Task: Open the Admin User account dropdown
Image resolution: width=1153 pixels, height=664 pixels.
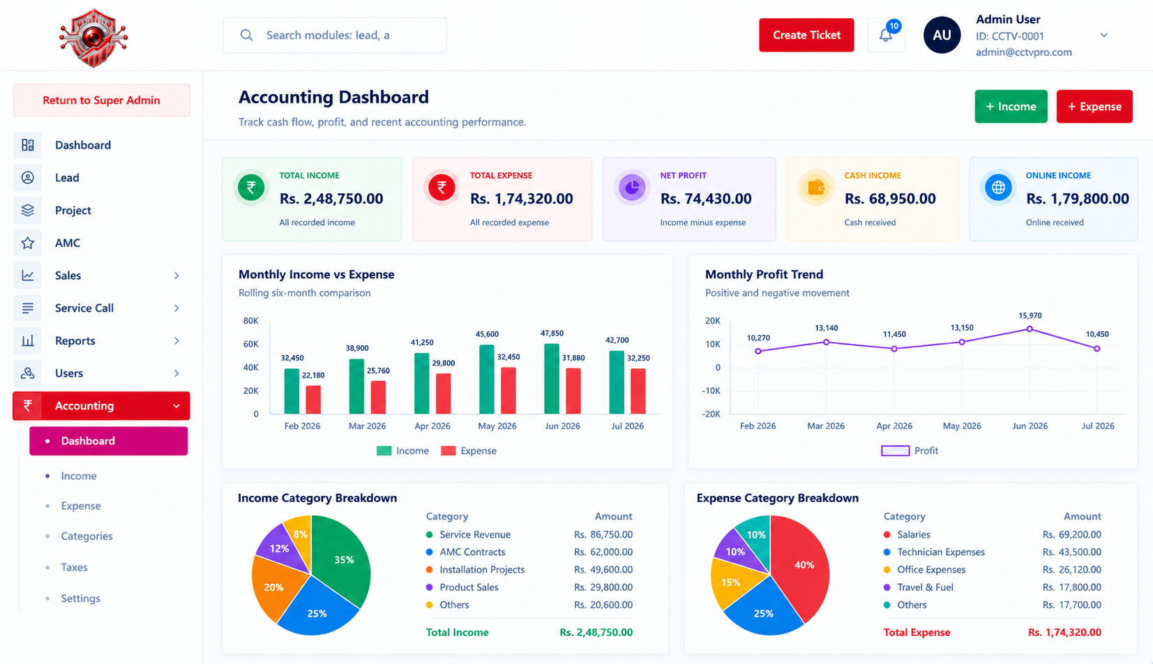Action: point(1104,35)
